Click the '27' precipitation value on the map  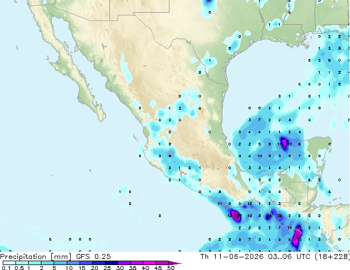(x=240, y=215)
